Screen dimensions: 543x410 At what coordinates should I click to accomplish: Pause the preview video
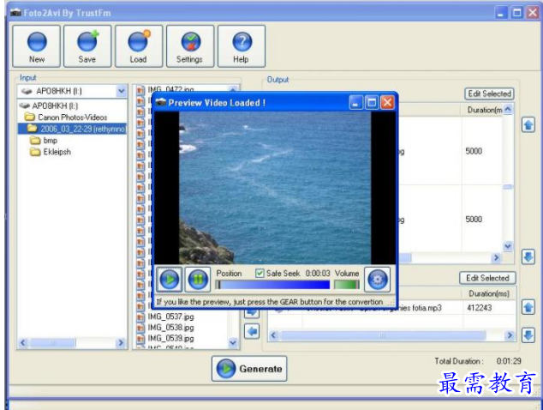pos(198,280)
